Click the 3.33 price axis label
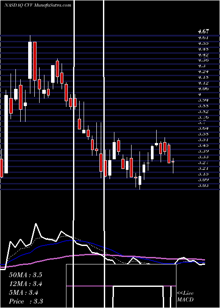 click(203, 157)
